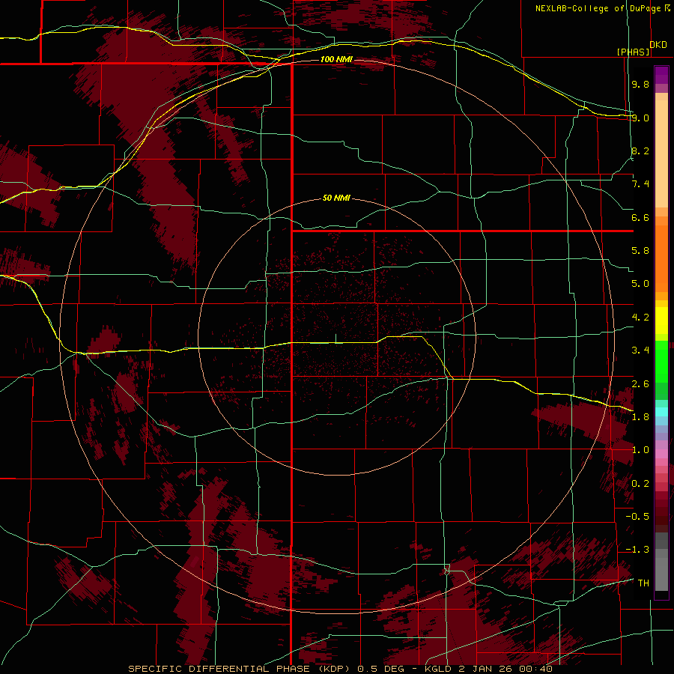
Task: Click the cyan color bar segment
Action: [x=661, y=412]
